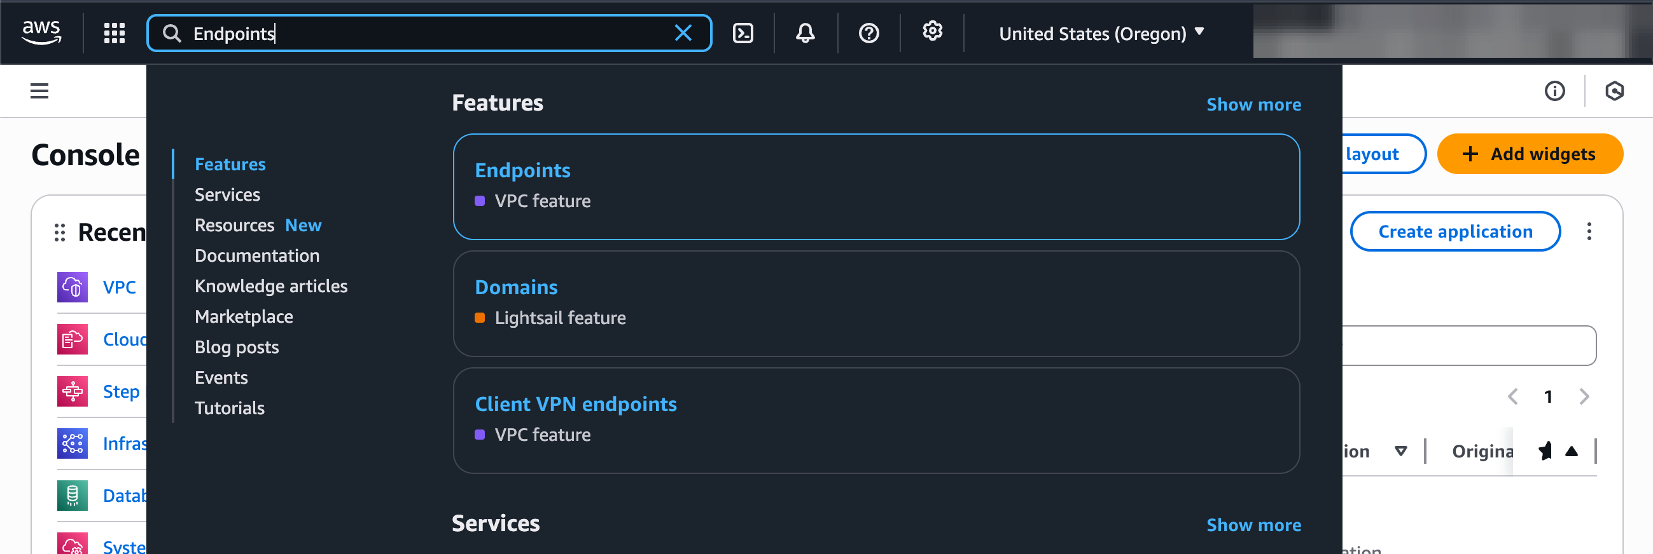Click the descending sort triangle beside 'ion'
1653x554 pixels.
click(x=1401, y=452)
